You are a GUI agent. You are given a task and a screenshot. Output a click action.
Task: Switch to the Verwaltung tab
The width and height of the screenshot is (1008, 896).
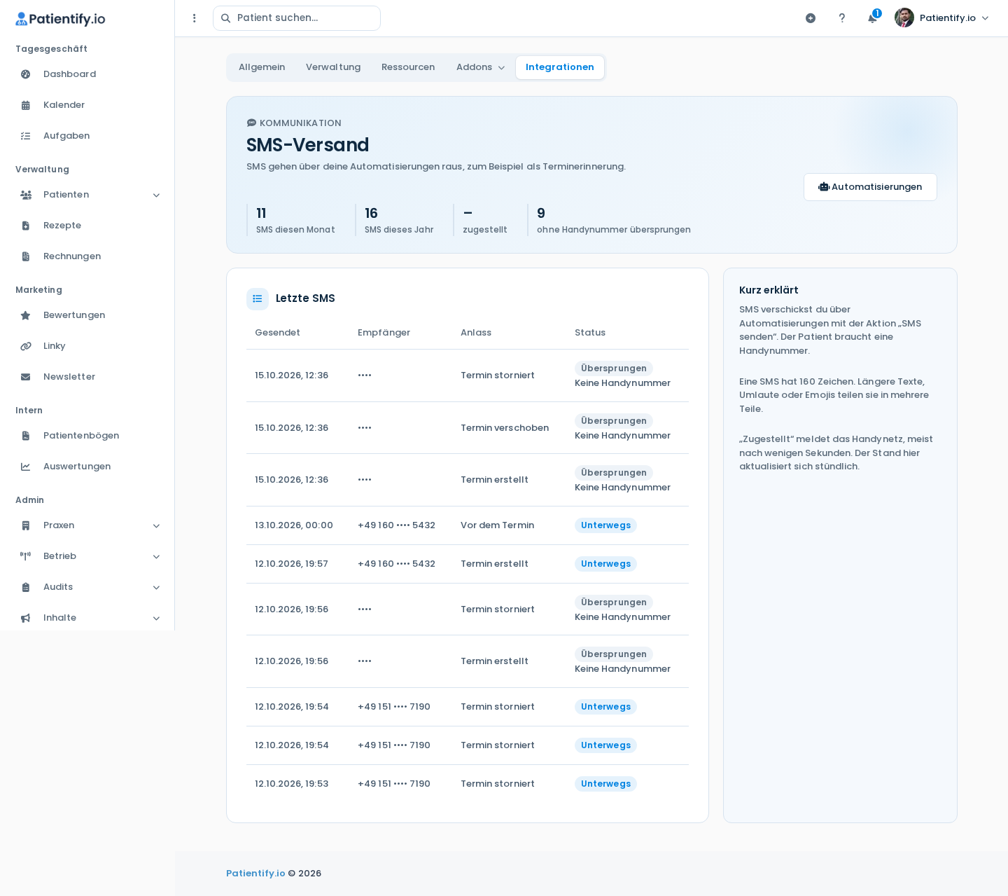333,67
